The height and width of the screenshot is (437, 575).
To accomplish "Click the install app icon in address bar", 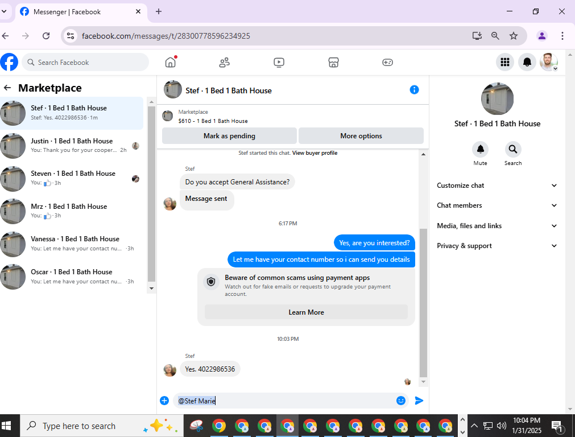I will 477,36.
